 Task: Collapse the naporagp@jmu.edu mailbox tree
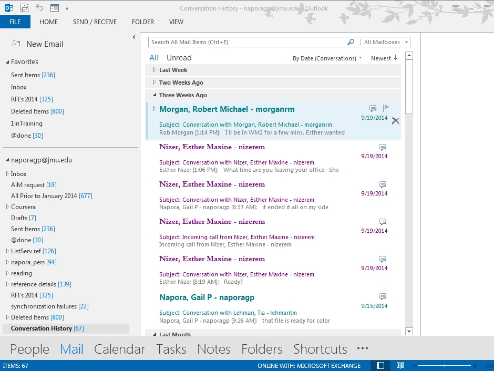point(7,160)
